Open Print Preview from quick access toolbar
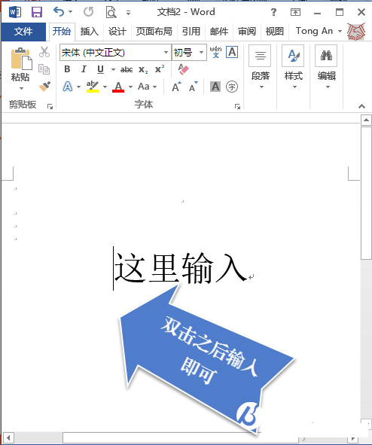372x445 pixels. coord(111,12)
